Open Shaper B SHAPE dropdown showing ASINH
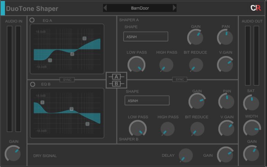This screenshot has height=167, width=267. 147,100
